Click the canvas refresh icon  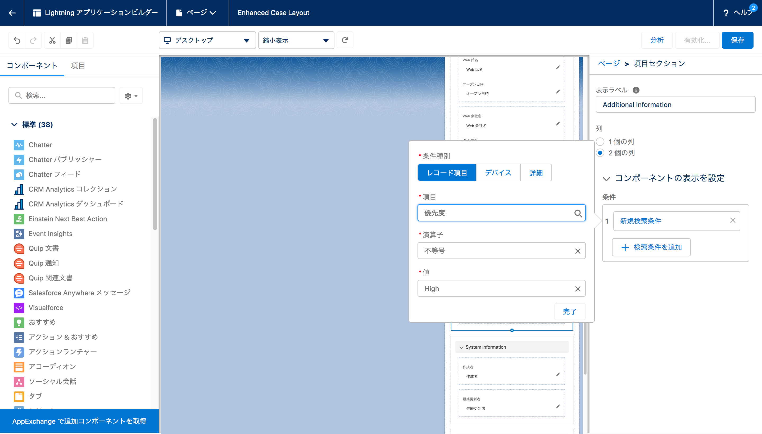345,40
